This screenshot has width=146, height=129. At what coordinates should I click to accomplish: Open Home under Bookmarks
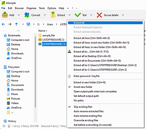(15, 49)
